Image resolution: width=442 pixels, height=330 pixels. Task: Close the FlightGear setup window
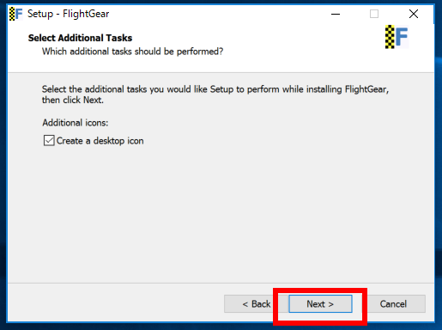pos(414,14)
